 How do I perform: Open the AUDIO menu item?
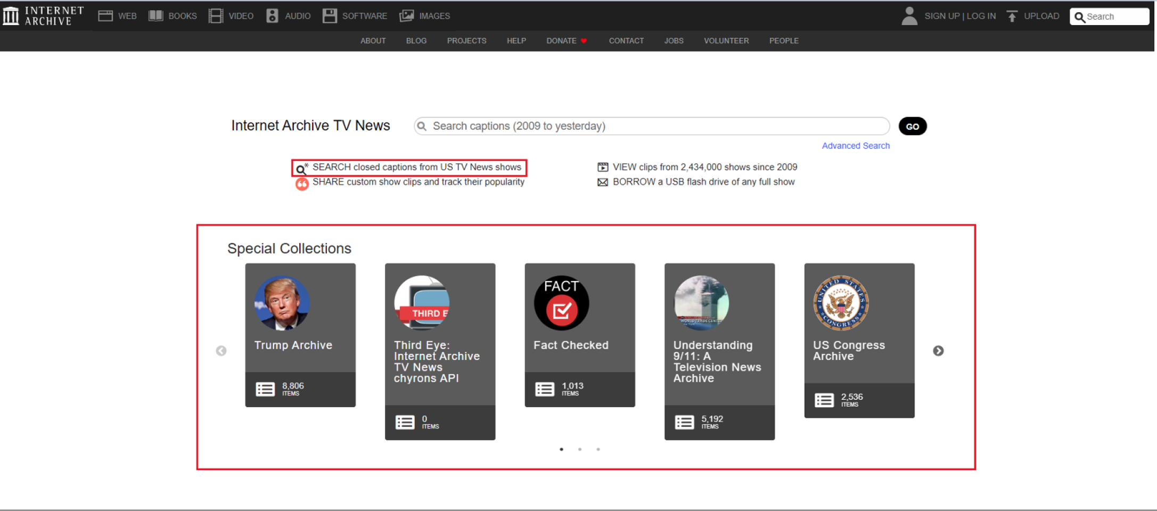click(298, 16)
